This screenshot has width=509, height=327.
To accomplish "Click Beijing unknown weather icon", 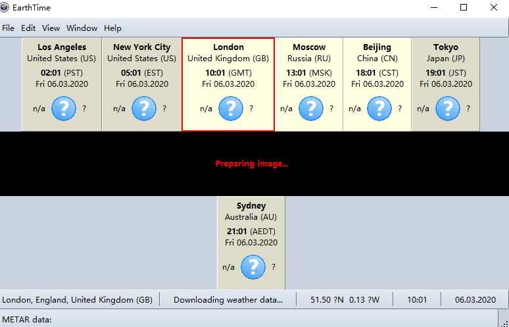I will (379, 109).
